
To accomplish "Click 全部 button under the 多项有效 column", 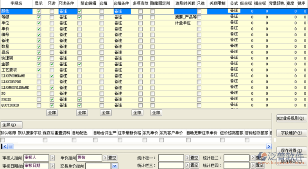I will [x=137, y=113].
